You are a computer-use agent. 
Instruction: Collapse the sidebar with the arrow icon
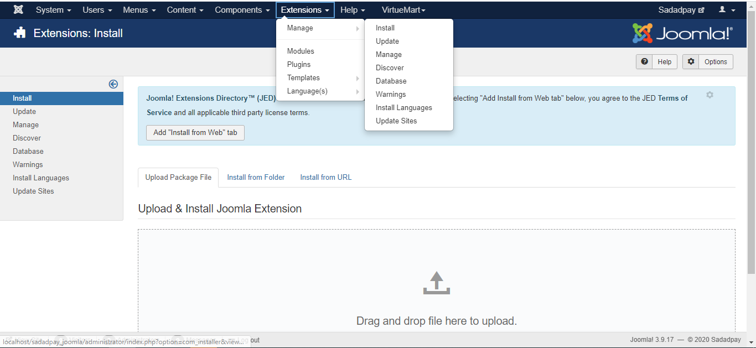113,84
